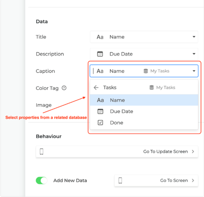The width and height of the screenshot is (204, 197).
Task: Select the Due Date option in the dropdown list
Action: click(144, 112)
